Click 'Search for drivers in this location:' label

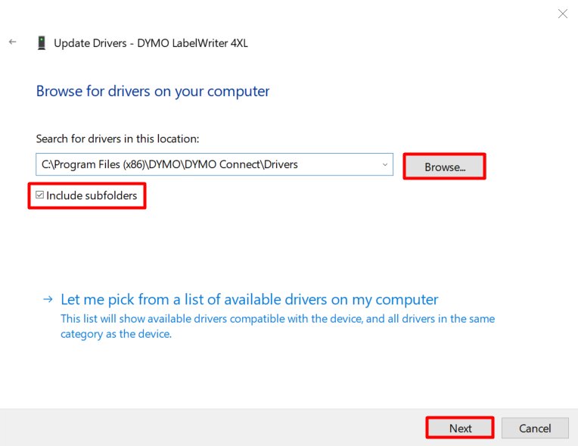[117, 139]
